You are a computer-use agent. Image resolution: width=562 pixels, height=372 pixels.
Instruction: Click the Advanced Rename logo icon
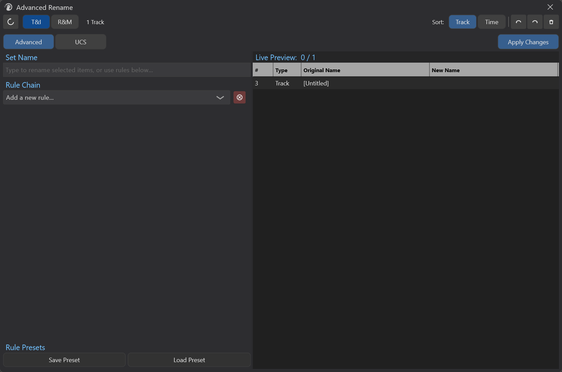8,7
